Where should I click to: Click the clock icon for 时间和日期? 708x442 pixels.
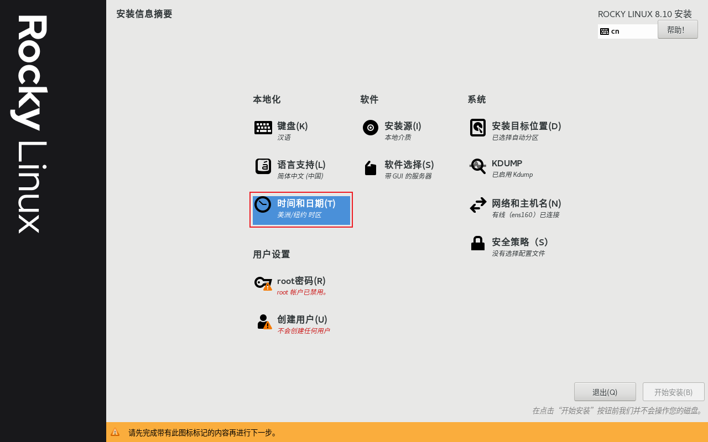[263, 204]
